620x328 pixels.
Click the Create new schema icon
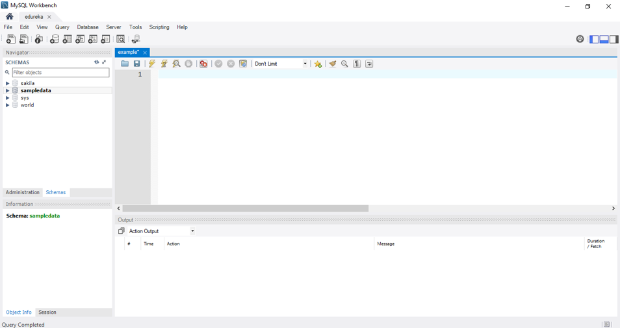55,40
